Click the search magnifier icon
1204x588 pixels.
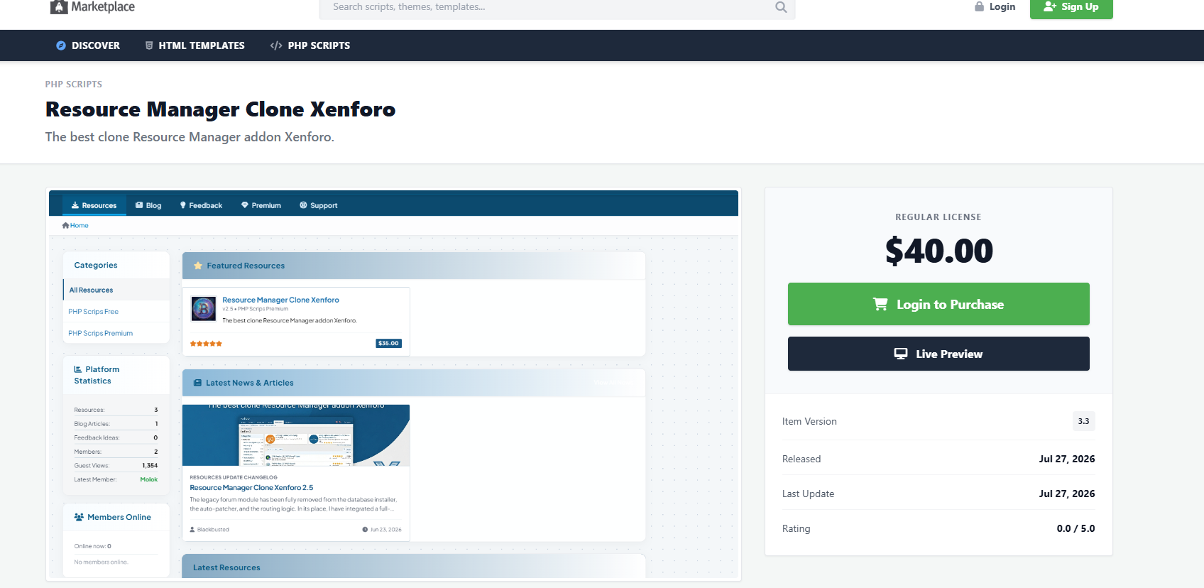point(781,7)
